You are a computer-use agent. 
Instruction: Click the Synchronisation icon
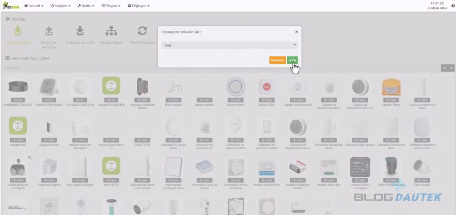point(142,31)
